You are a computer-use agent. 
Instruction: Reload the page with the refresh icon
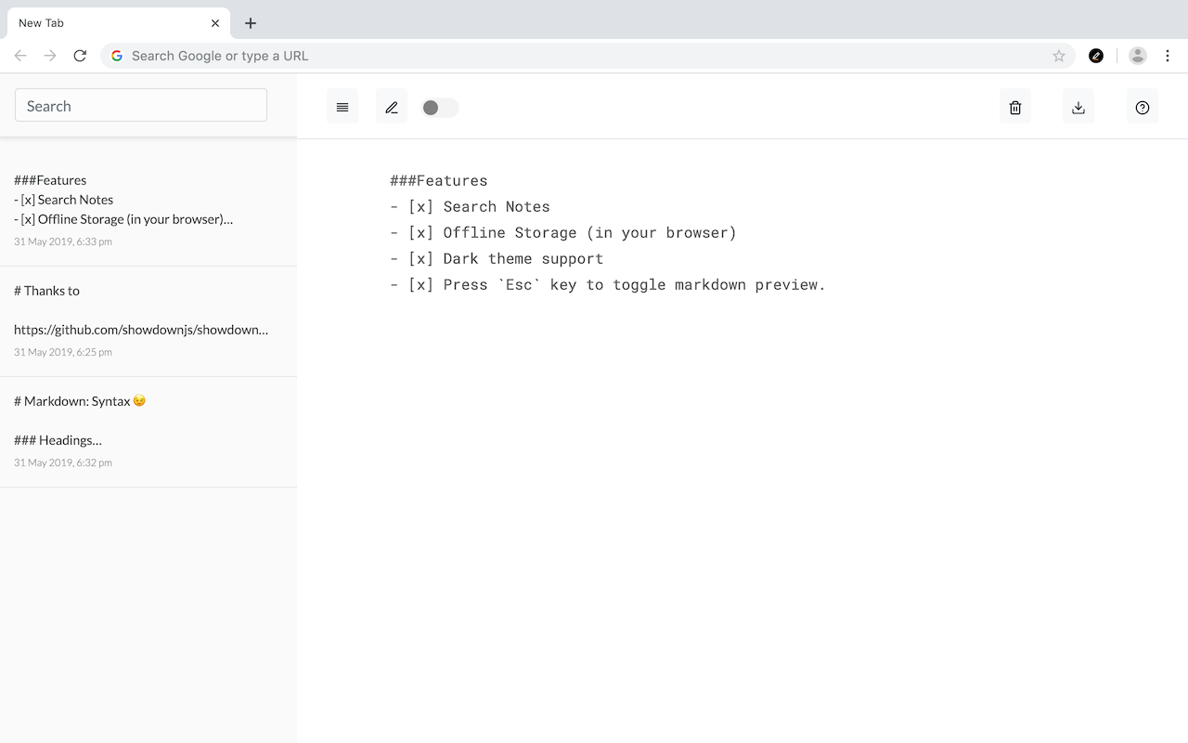click(x=80, y=56)
